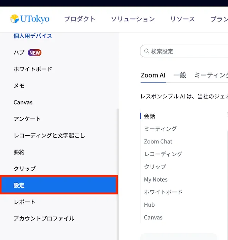This screenshot has height=240, width=228.
Task: Open 要約 in the sidebar
Action: click(19, 152)
